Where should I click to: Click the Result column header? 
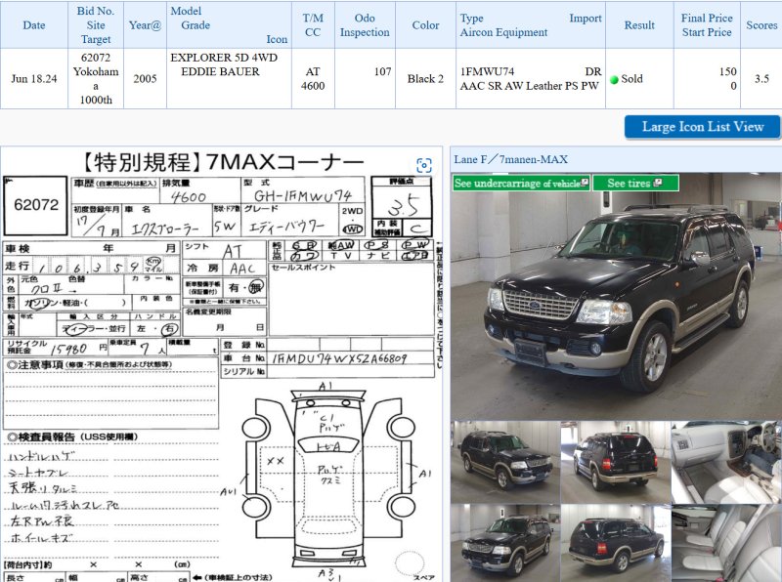click(639, 25)
